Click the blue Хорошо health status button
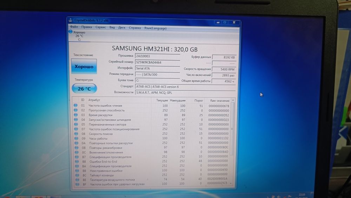The width and height of the screenshot is (351, 198). [x=84, y=66]
